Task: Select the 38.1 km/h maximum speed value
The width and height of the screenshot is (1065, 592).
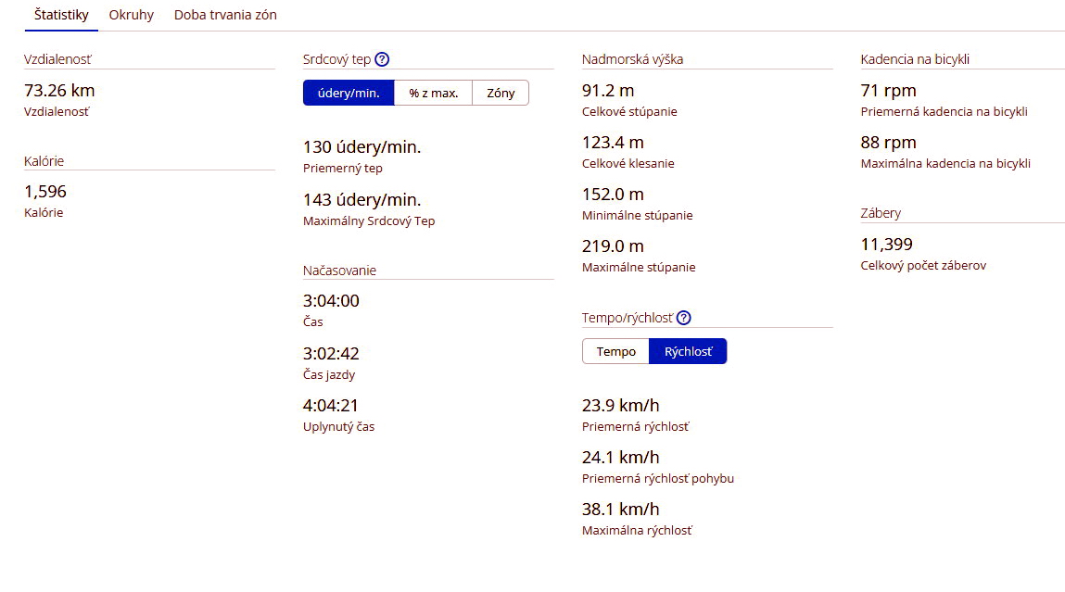Action: click(x=620, y=510)
